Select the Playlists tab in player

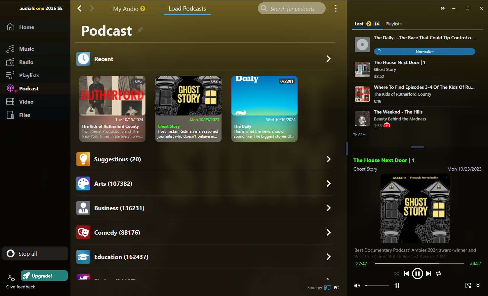tap(393, 24)
